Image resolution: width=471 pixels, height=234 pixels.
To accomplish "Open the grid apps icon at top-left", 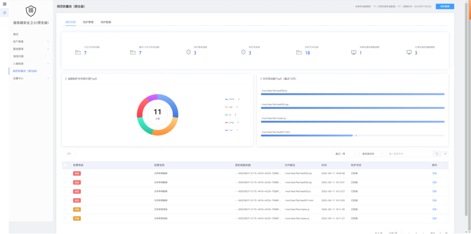I will [x=4, y=4].
